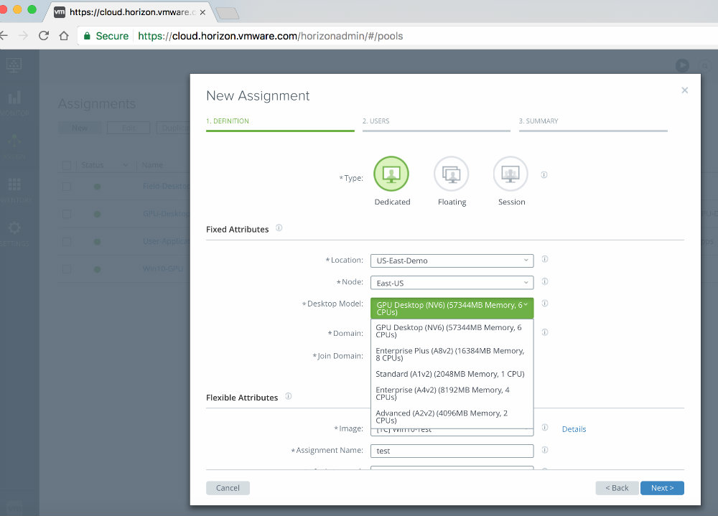Click the info icon next to Location
Viewport: 718px width, 516px height.
[x=544, y=260]
